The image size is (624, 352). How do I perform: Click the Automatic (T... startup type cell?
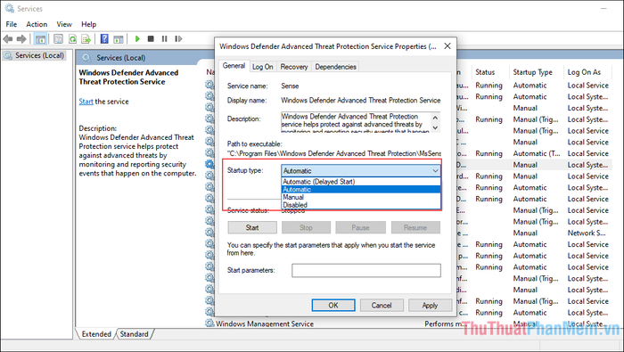pos(537,153)
